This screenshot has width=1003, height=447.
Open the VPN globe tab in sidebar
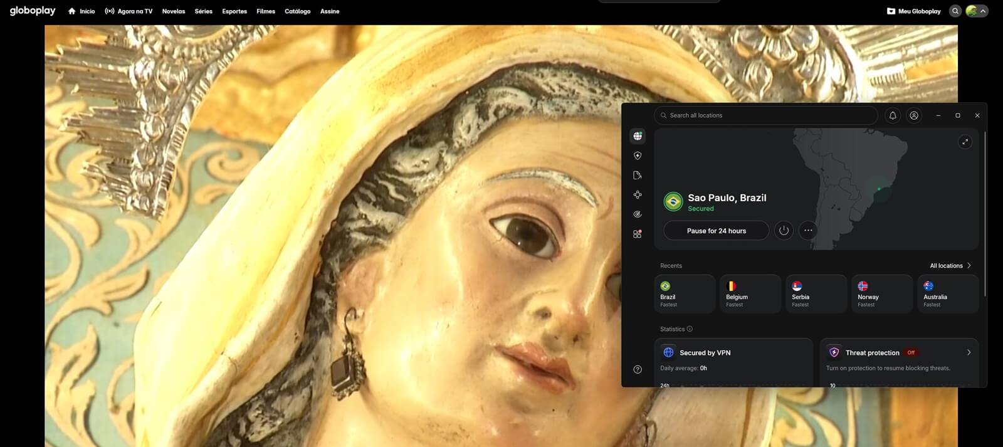tap(638, 136)
